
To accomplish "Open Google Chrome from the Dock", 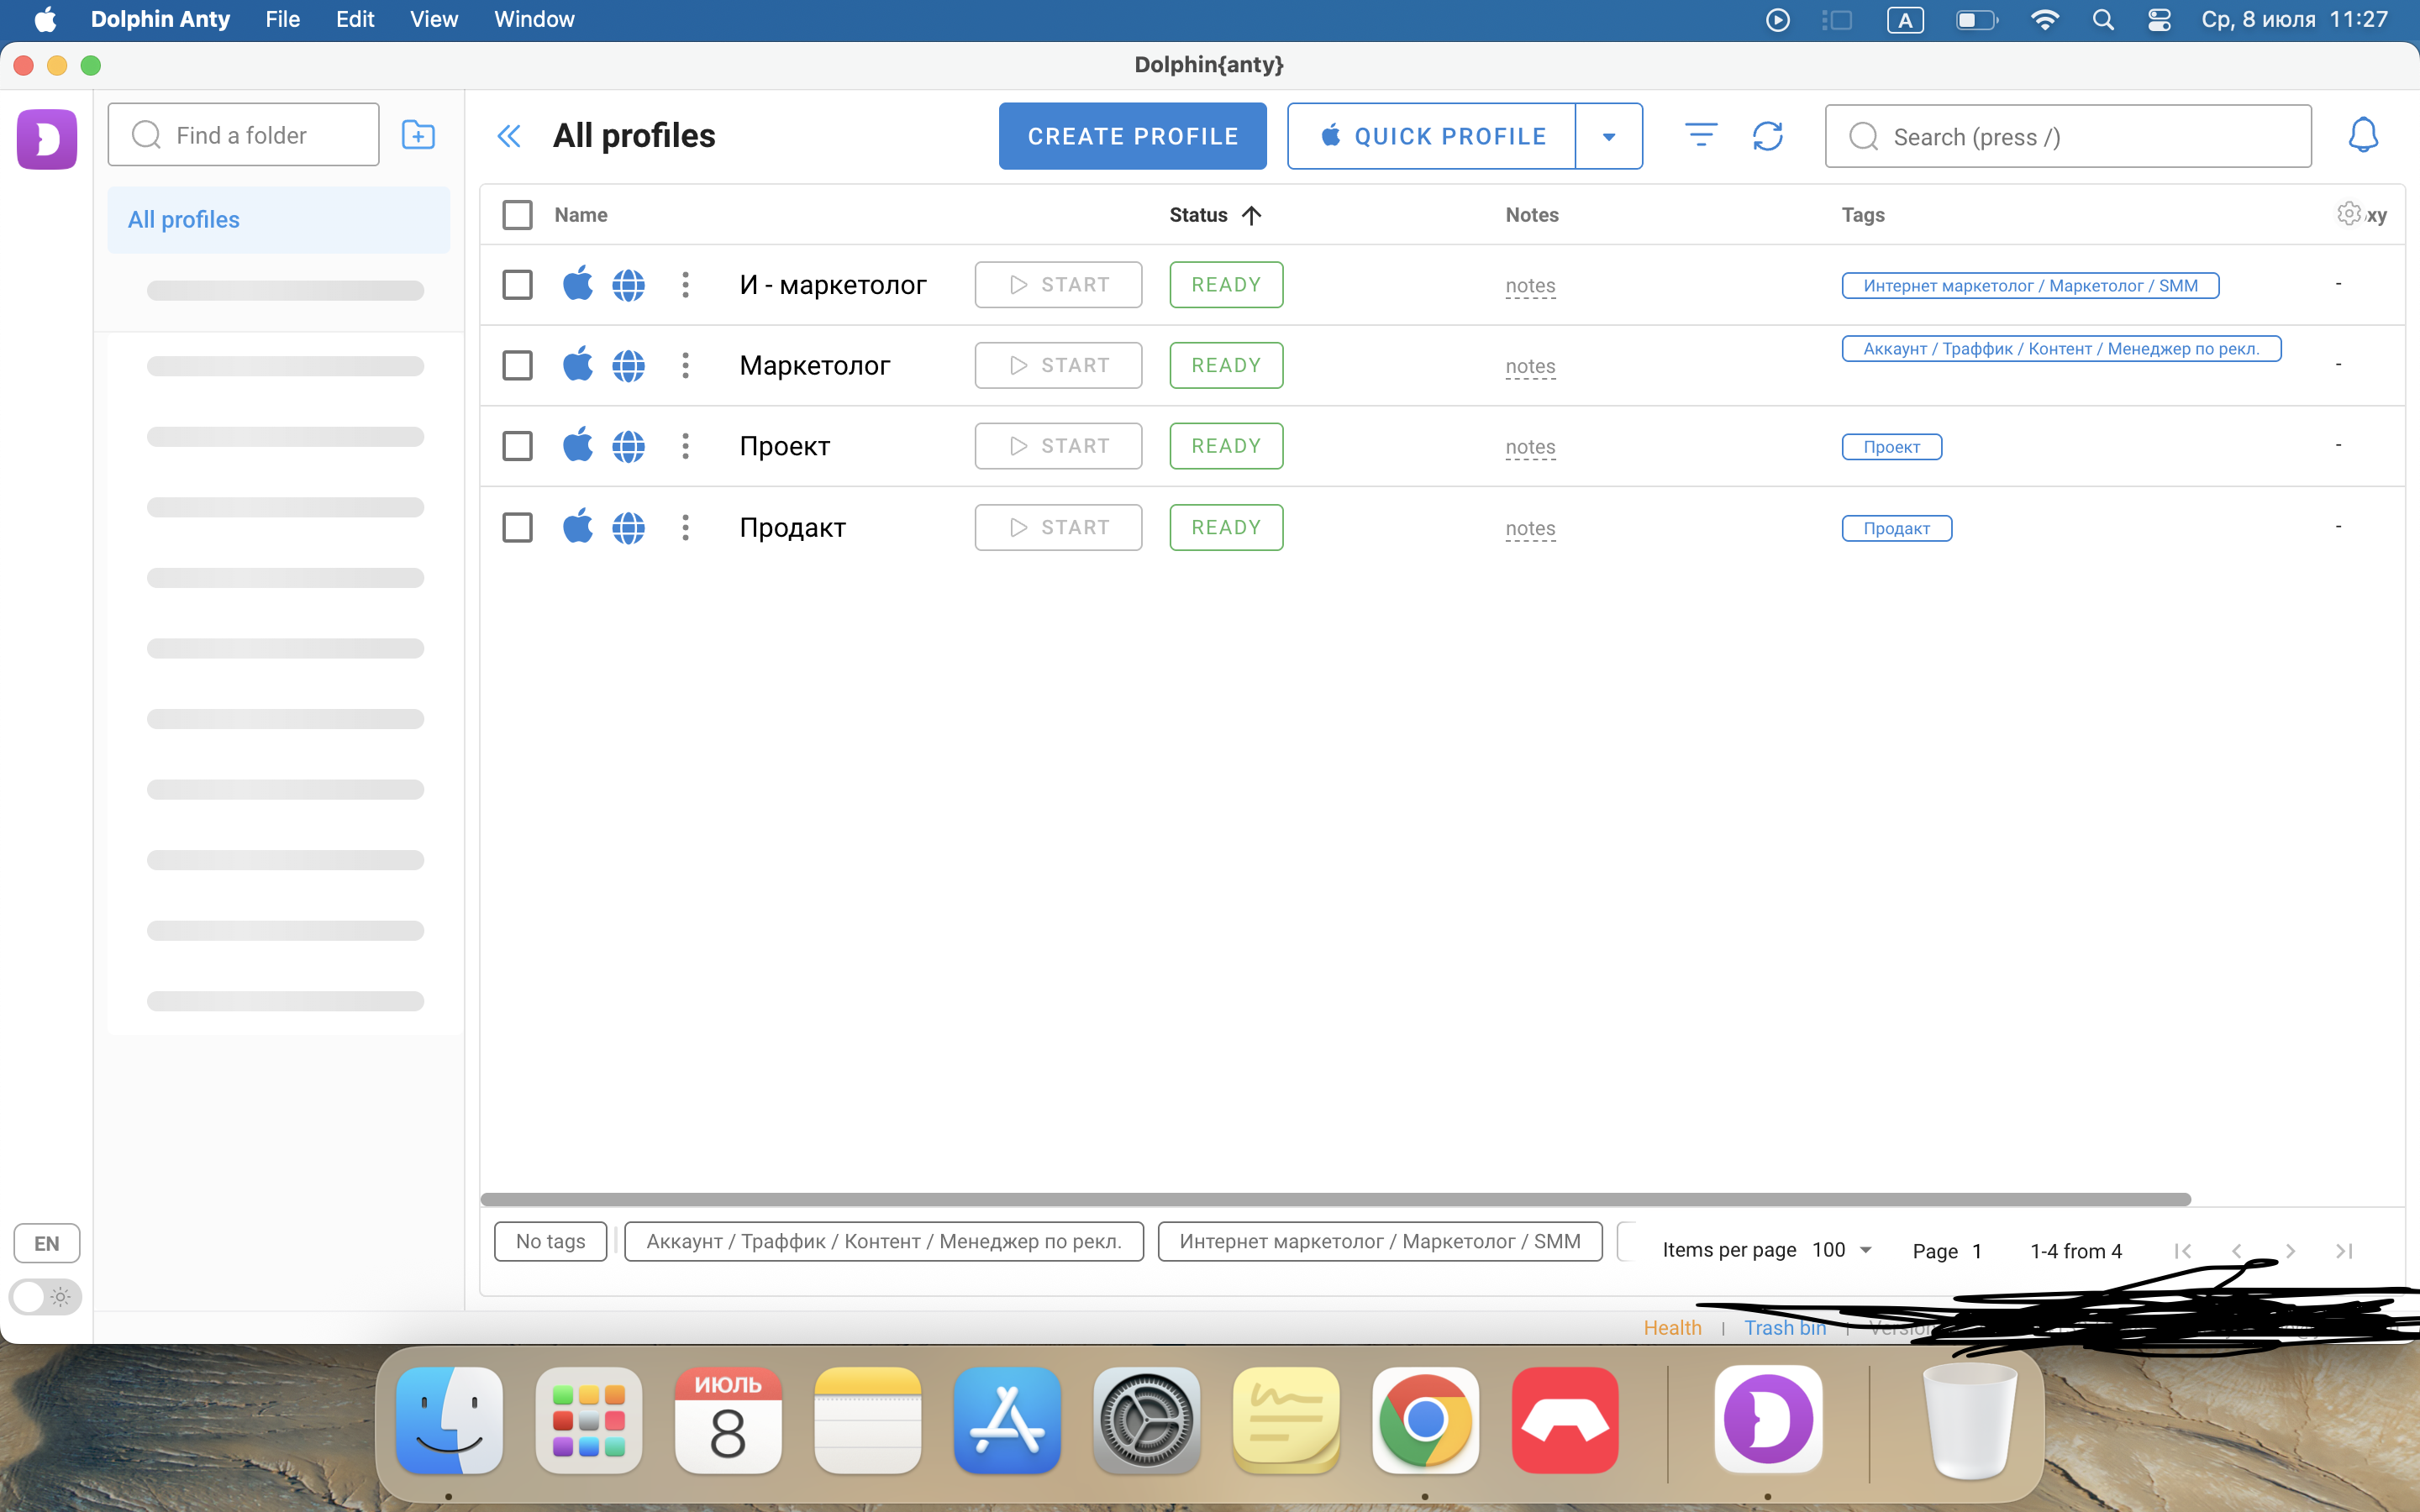I will point(1425,1420).
